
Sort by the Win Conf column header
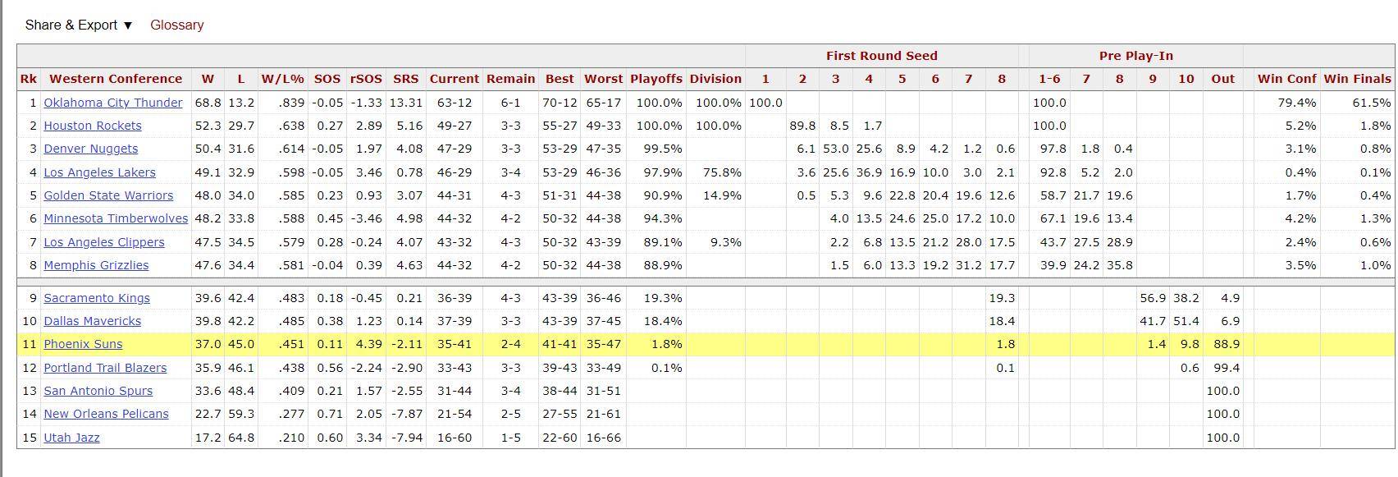pyautogui.click(x=1286, y=79)
